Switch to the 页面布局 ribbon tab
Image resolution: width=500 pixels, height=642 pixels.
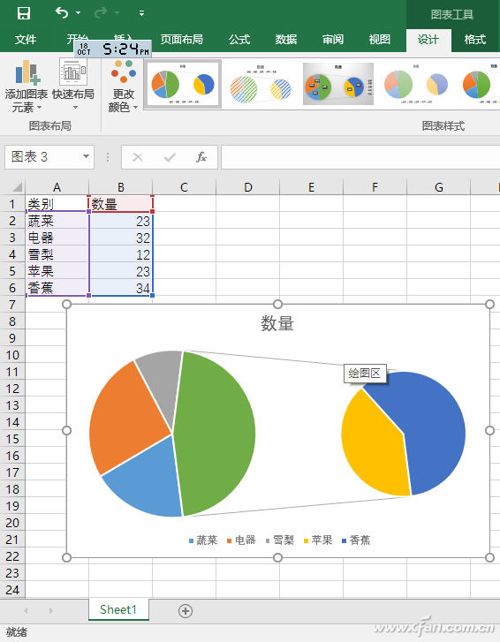coord(181,40)
